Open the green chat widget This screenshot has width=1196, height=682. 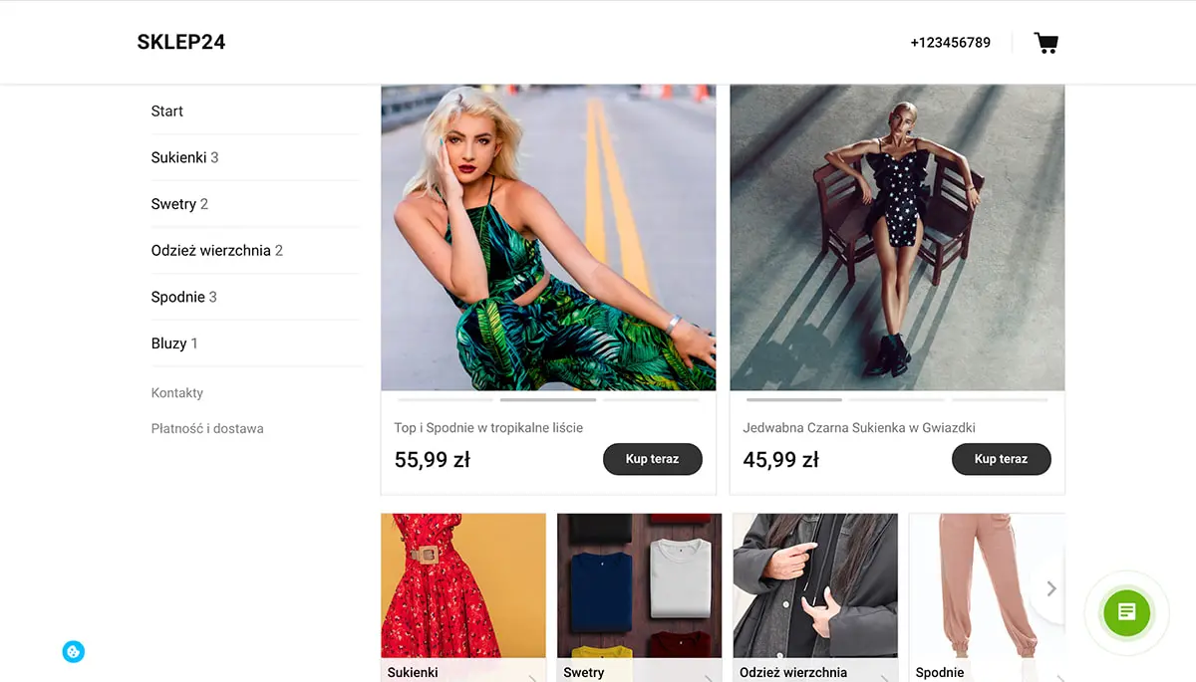(x=1126, y=612)
